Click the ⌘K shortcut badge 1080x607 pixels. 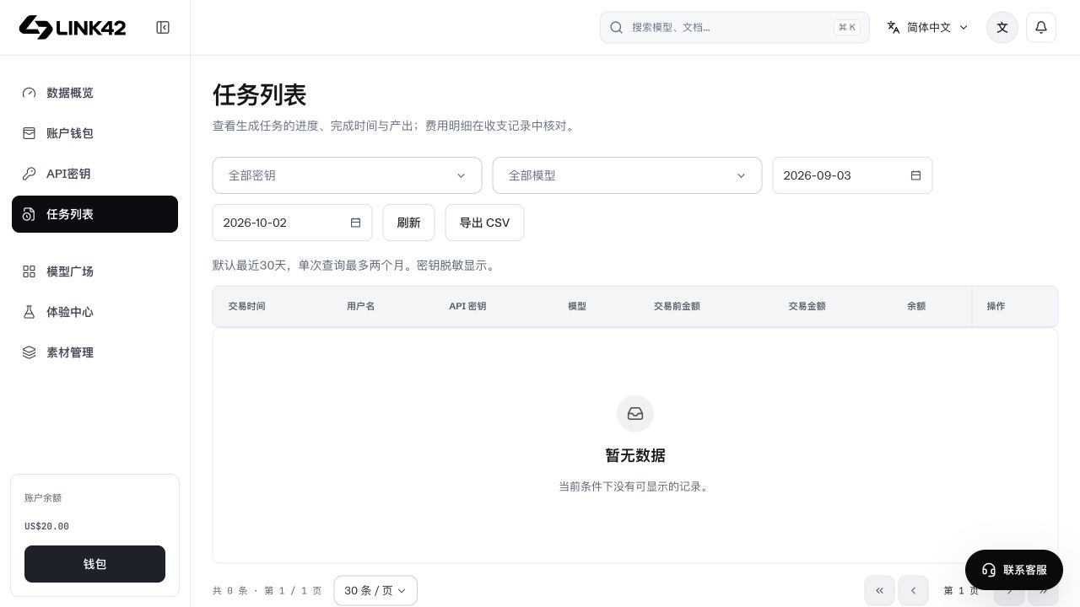coord(847,27)
